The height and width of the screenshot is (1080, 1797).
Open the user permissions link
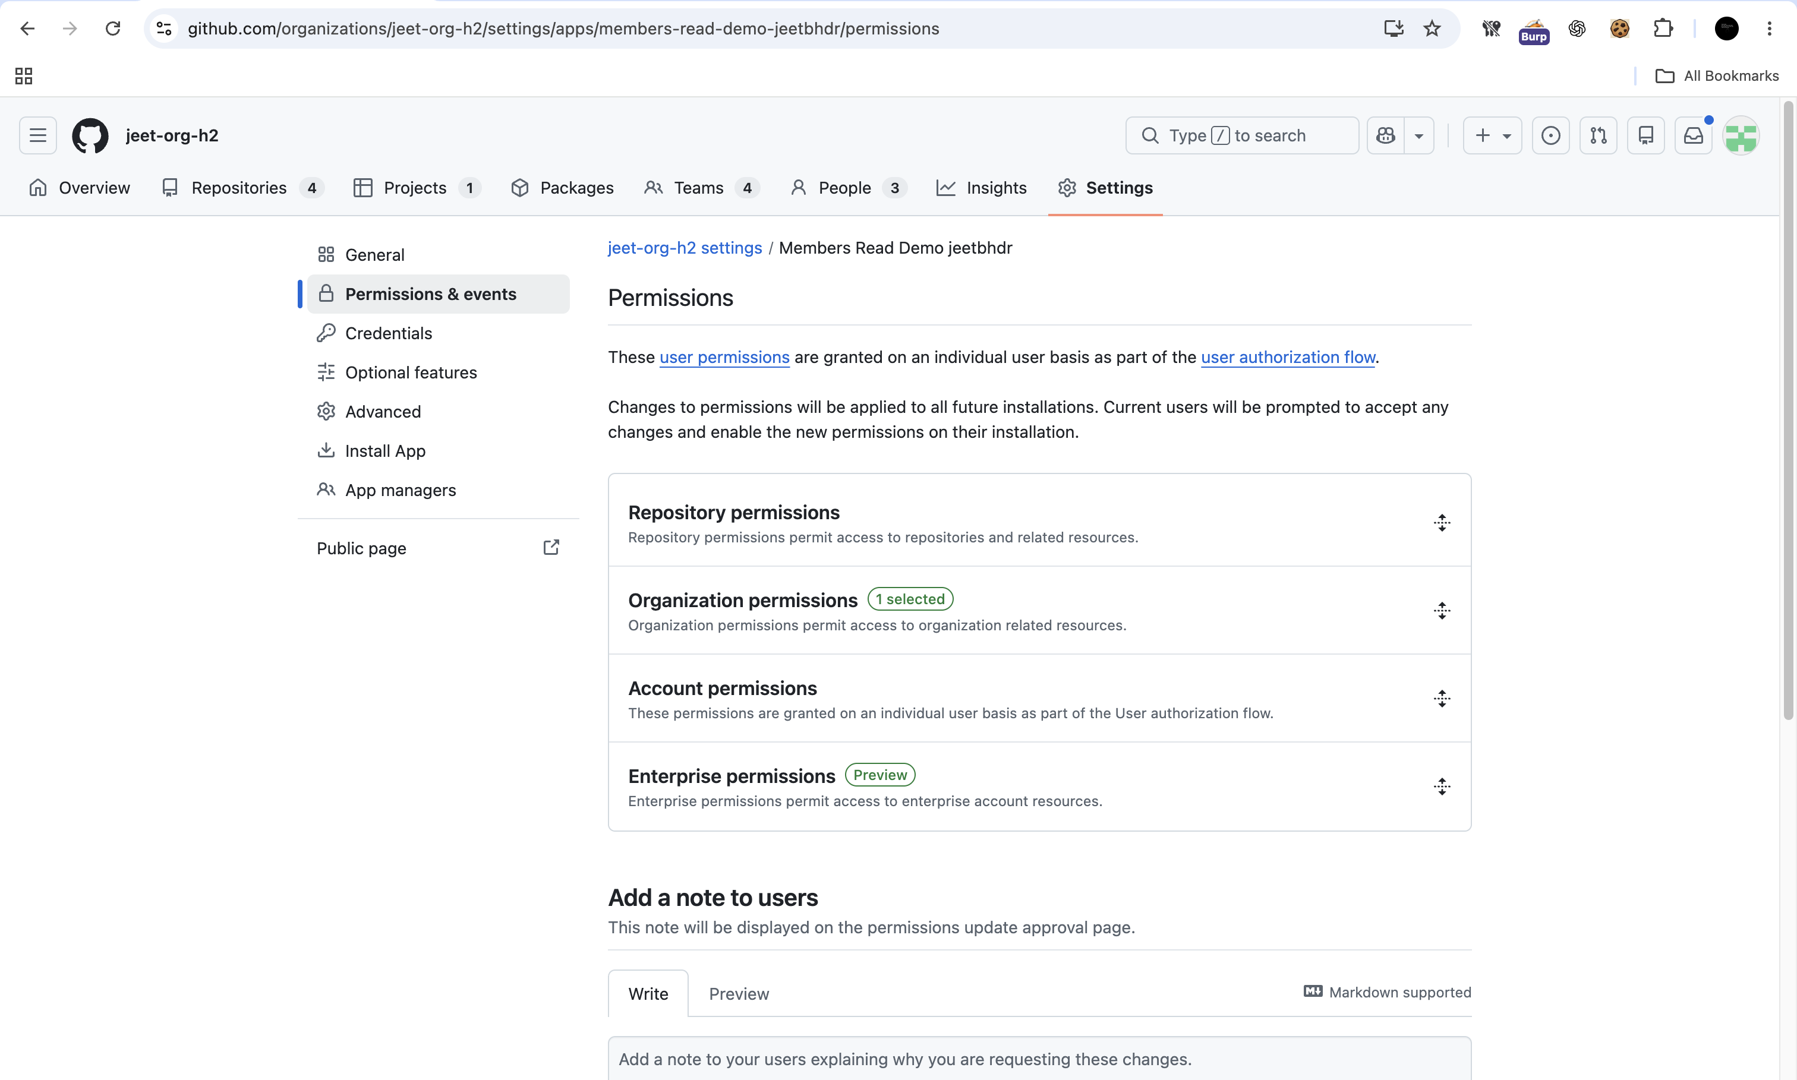(724, 358)
